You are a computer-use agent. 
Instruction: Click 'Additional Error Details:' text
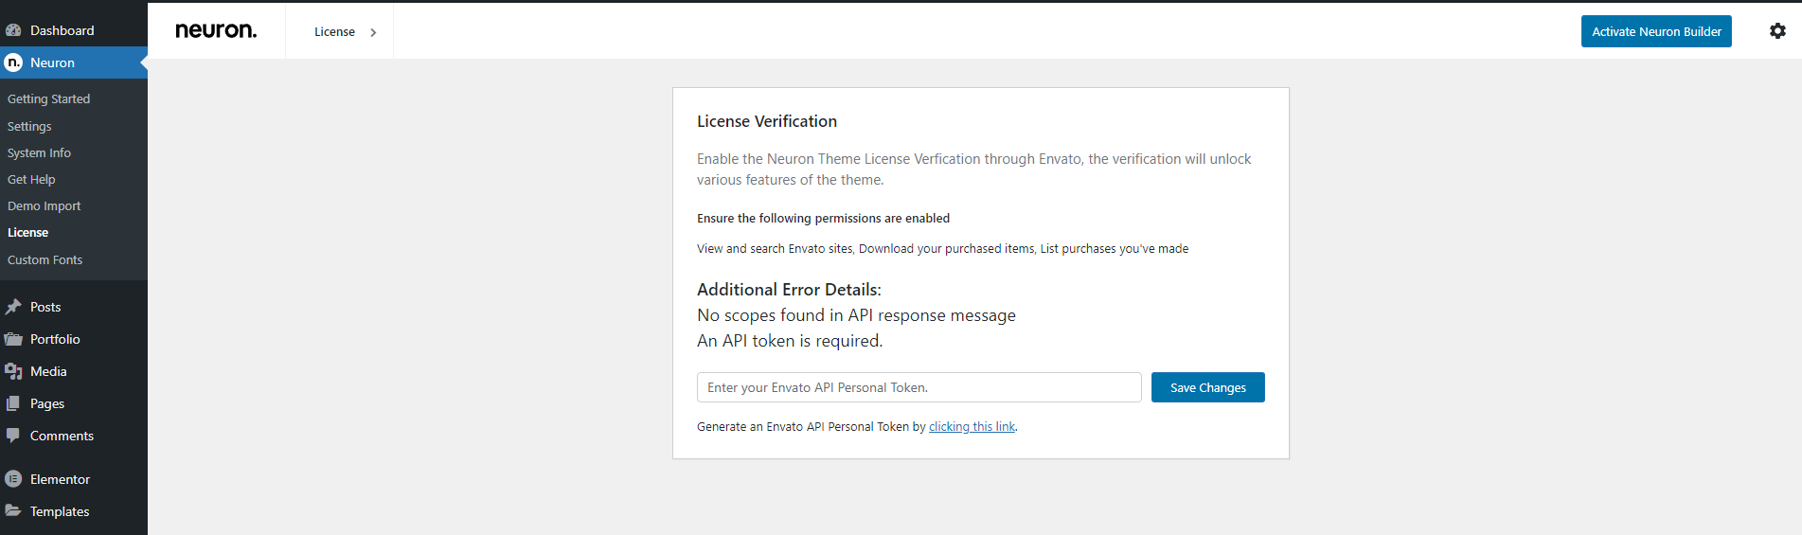click(x=789, y=290)
